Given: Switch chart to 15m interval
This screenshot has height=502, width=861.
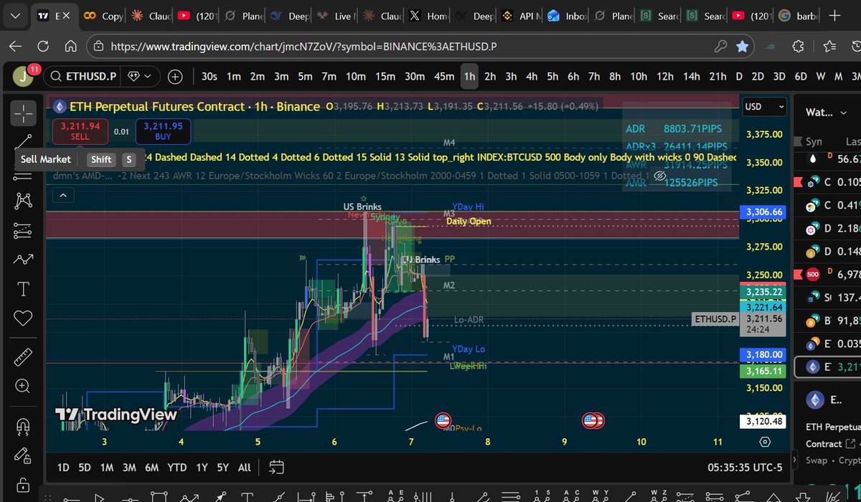Looking at the screenshot, I should (x=385, y=77).
